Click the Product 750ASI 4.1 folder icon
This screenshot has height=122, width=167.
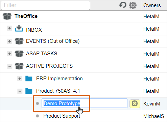click(x=29, y=91)
